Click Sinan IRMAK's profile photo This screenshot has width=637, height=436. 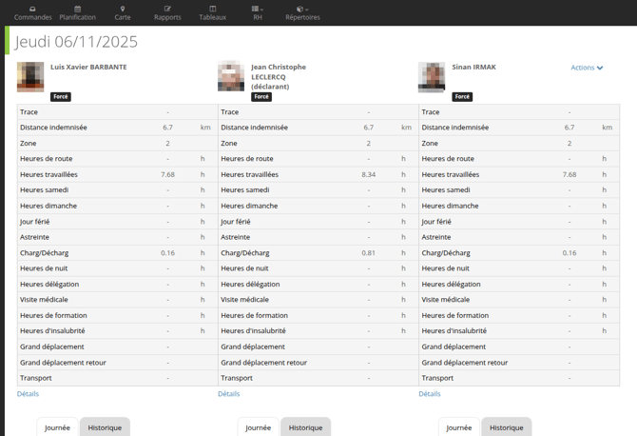click(432, 77)
